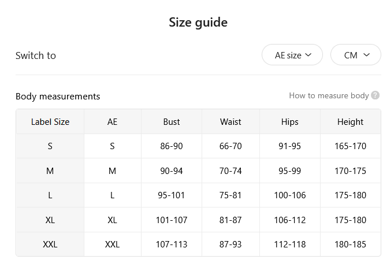This screenshot has height=263, width=383.
Task: Click the 87-93 waist measurement cell
Action: tap(230, 244)
